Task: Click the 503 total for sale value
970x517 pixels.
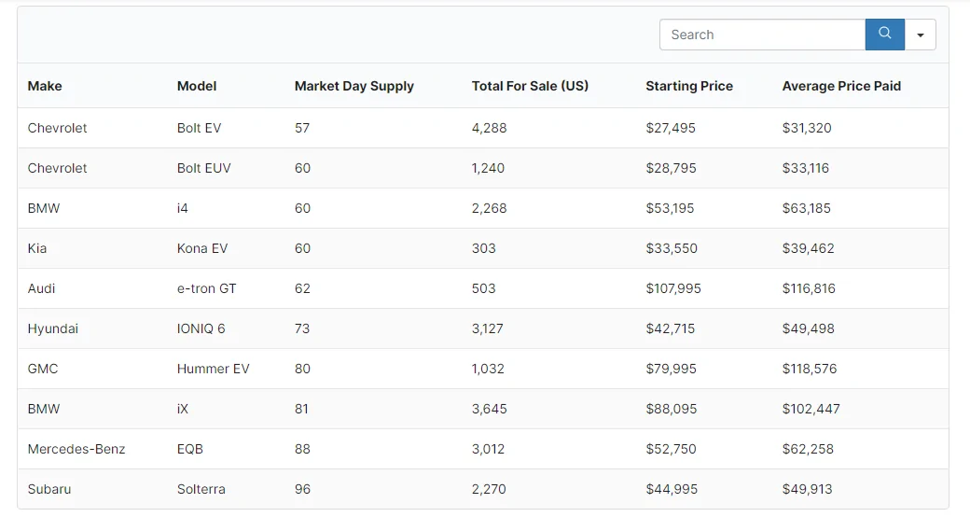Action: (484, 288)
